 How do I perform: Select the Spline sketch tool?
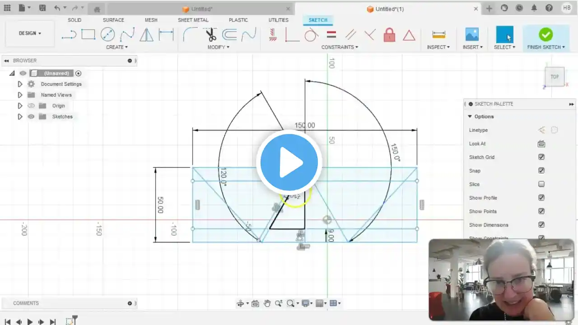[127, 35]
